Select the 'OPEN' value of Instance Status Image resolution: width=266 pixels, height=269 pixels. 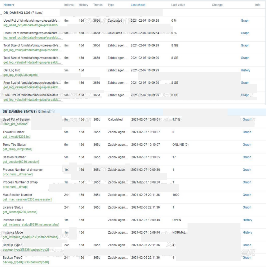(x=177, y=220)
